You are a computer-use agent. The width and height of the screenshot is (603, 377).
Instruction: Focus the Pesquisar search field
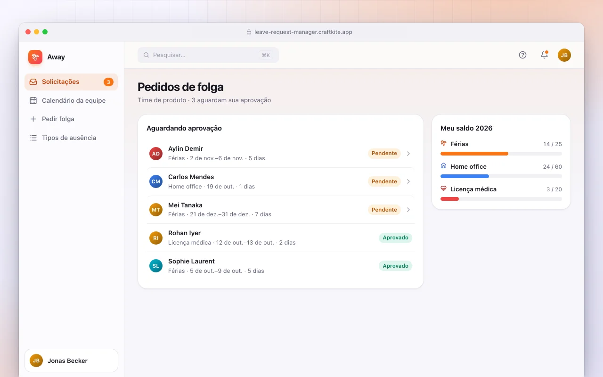[x=208, y=55]
